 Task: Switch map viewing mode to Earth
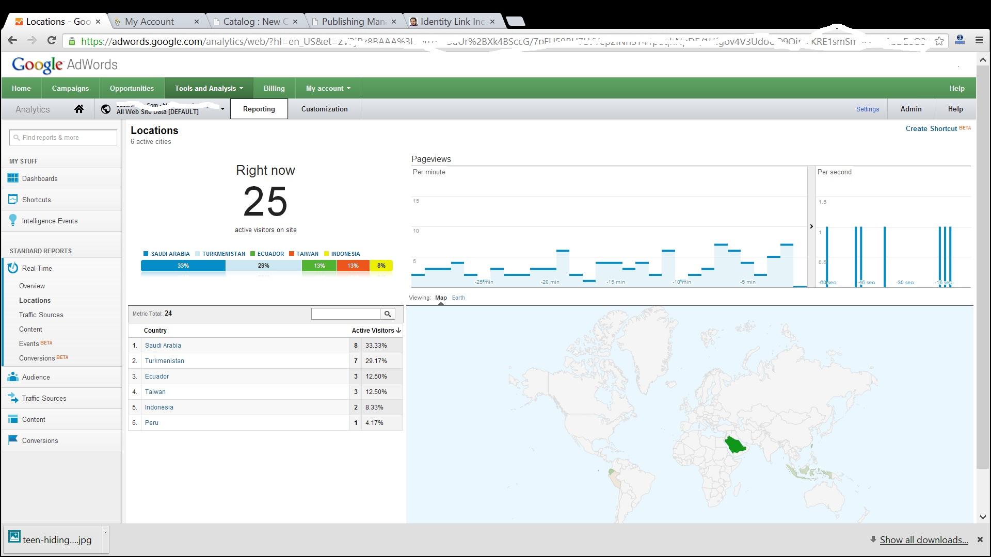pos(458,298)
